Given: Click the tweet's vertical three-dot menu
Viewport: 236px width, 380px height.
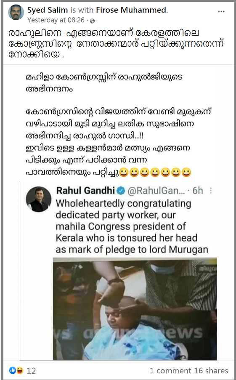Looking at the screenshot, I should (211, 191).
